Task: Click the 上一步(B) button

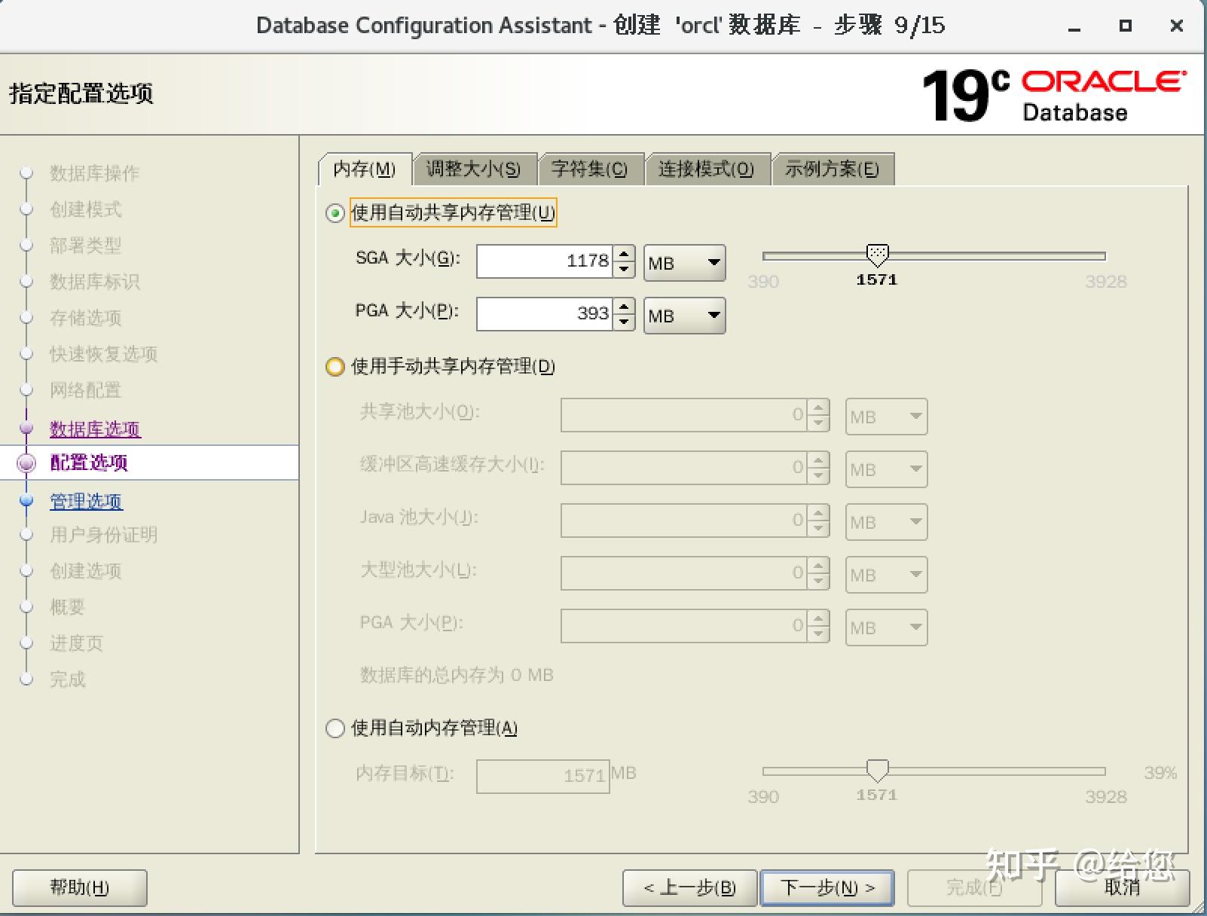Action: pos(689,887)
